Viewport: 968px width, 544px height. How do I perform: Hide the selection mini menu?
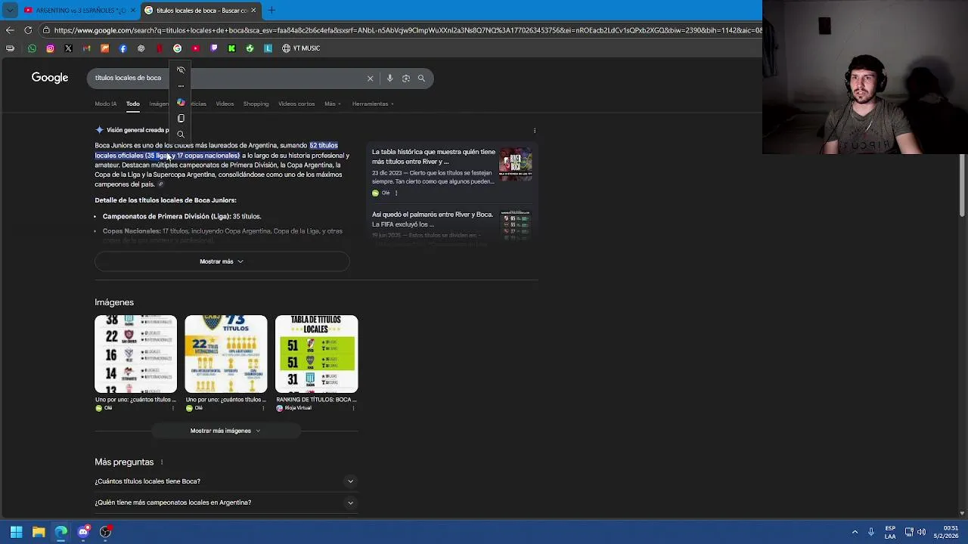pyautogui.click(x=181, y=70)
